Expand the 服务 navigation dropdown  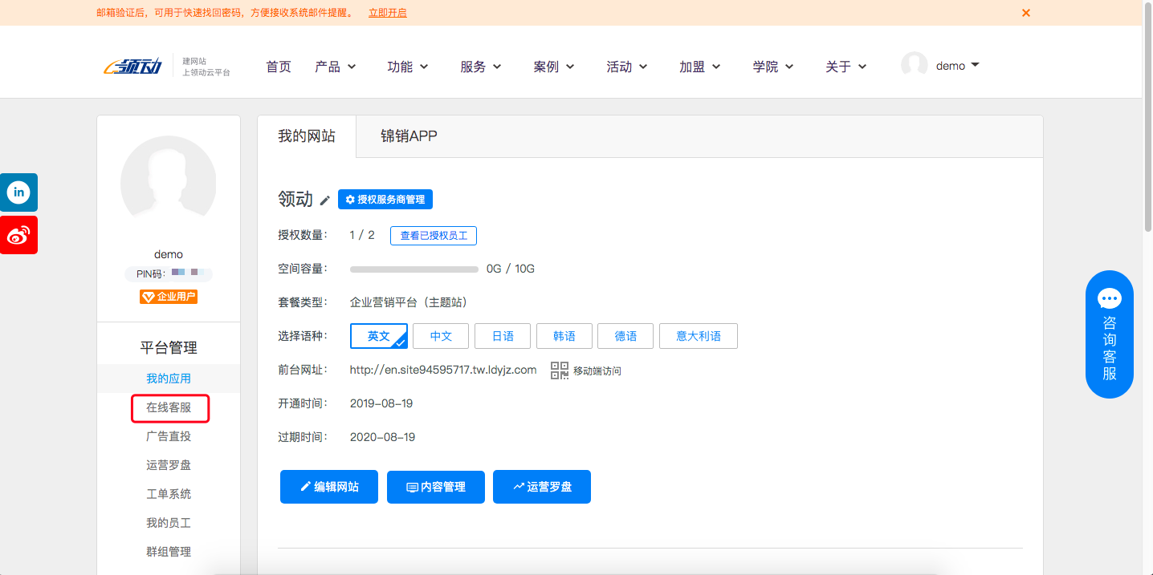[481, 67]
